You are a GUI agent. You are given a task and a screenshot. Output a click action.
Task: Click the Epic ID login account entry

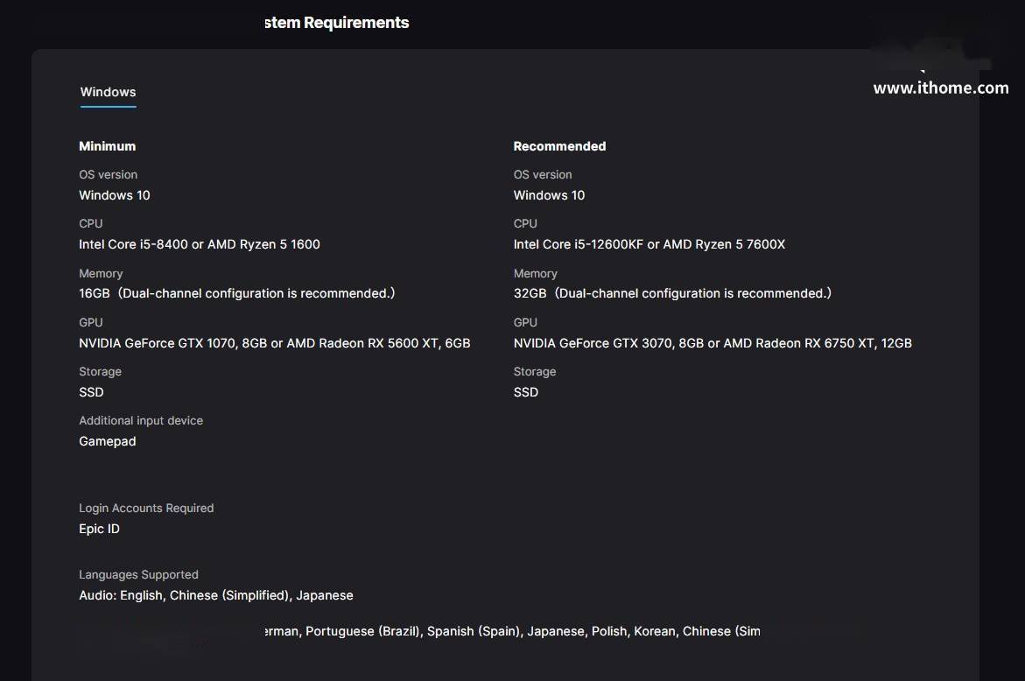pyautogui.click(x=100, y=529)
